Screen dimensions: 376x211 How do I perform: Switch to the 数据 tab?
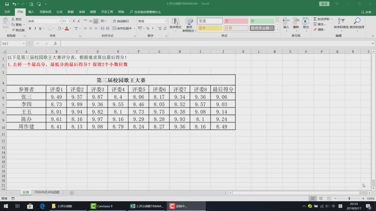(x=70, y=12)
